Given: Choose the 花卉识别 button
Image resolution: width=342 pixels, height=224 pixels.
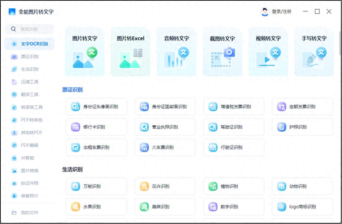Looking at the screenshot, I should tap(165, 186).
